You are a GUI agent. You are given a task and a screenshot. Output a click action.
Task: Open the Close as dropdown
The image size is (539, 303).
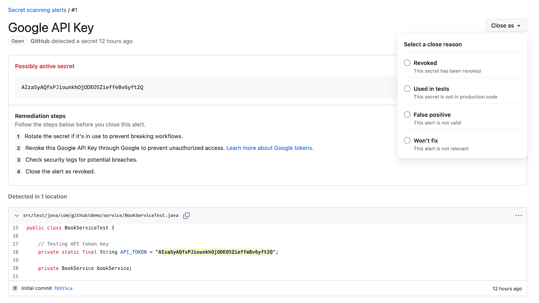506,26
